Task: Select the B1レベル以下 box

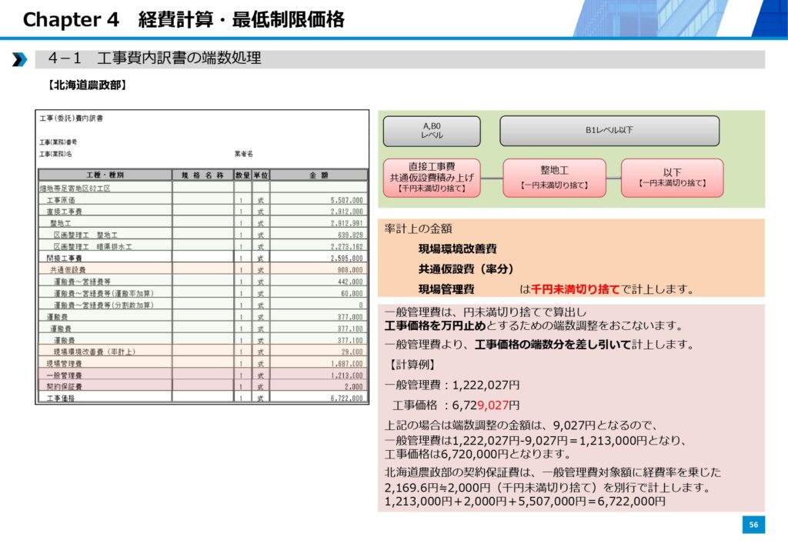Action: [x=609, y=131]
